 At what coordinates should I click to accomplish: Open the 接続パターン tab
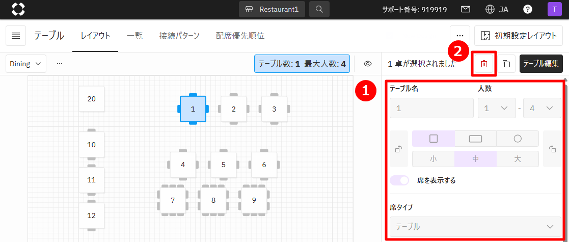[x=179, y=36]
